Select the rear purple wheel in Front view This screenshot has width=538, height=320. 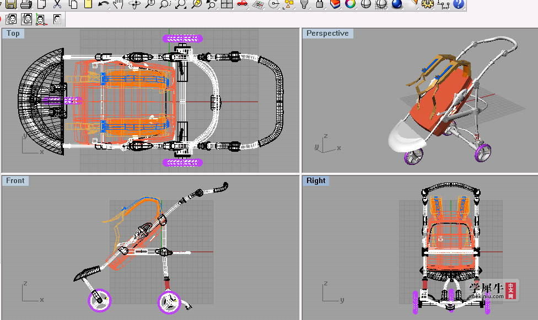click(169, 302)
